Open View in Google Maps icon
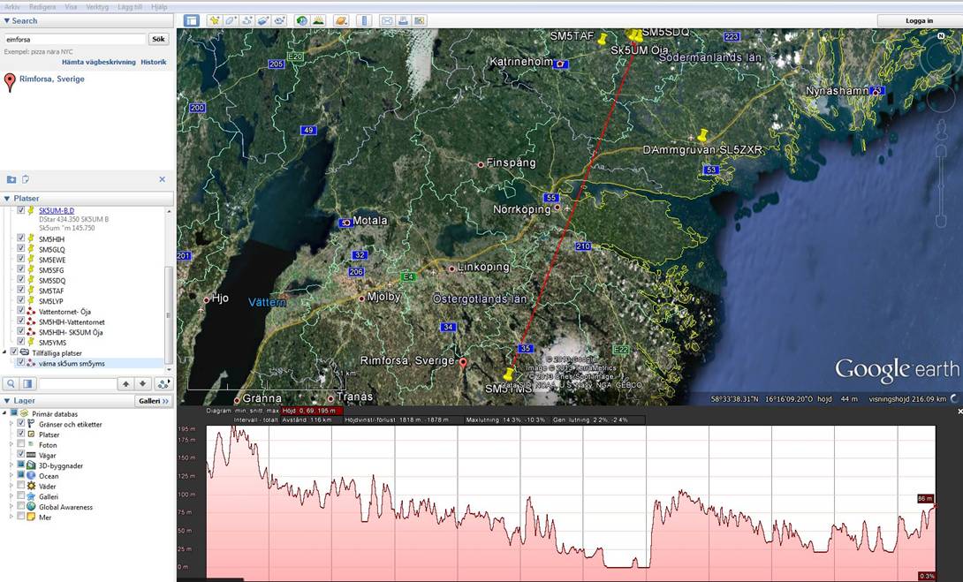The width and height of the screenshot is (963, 582). [x=420, y=20]
